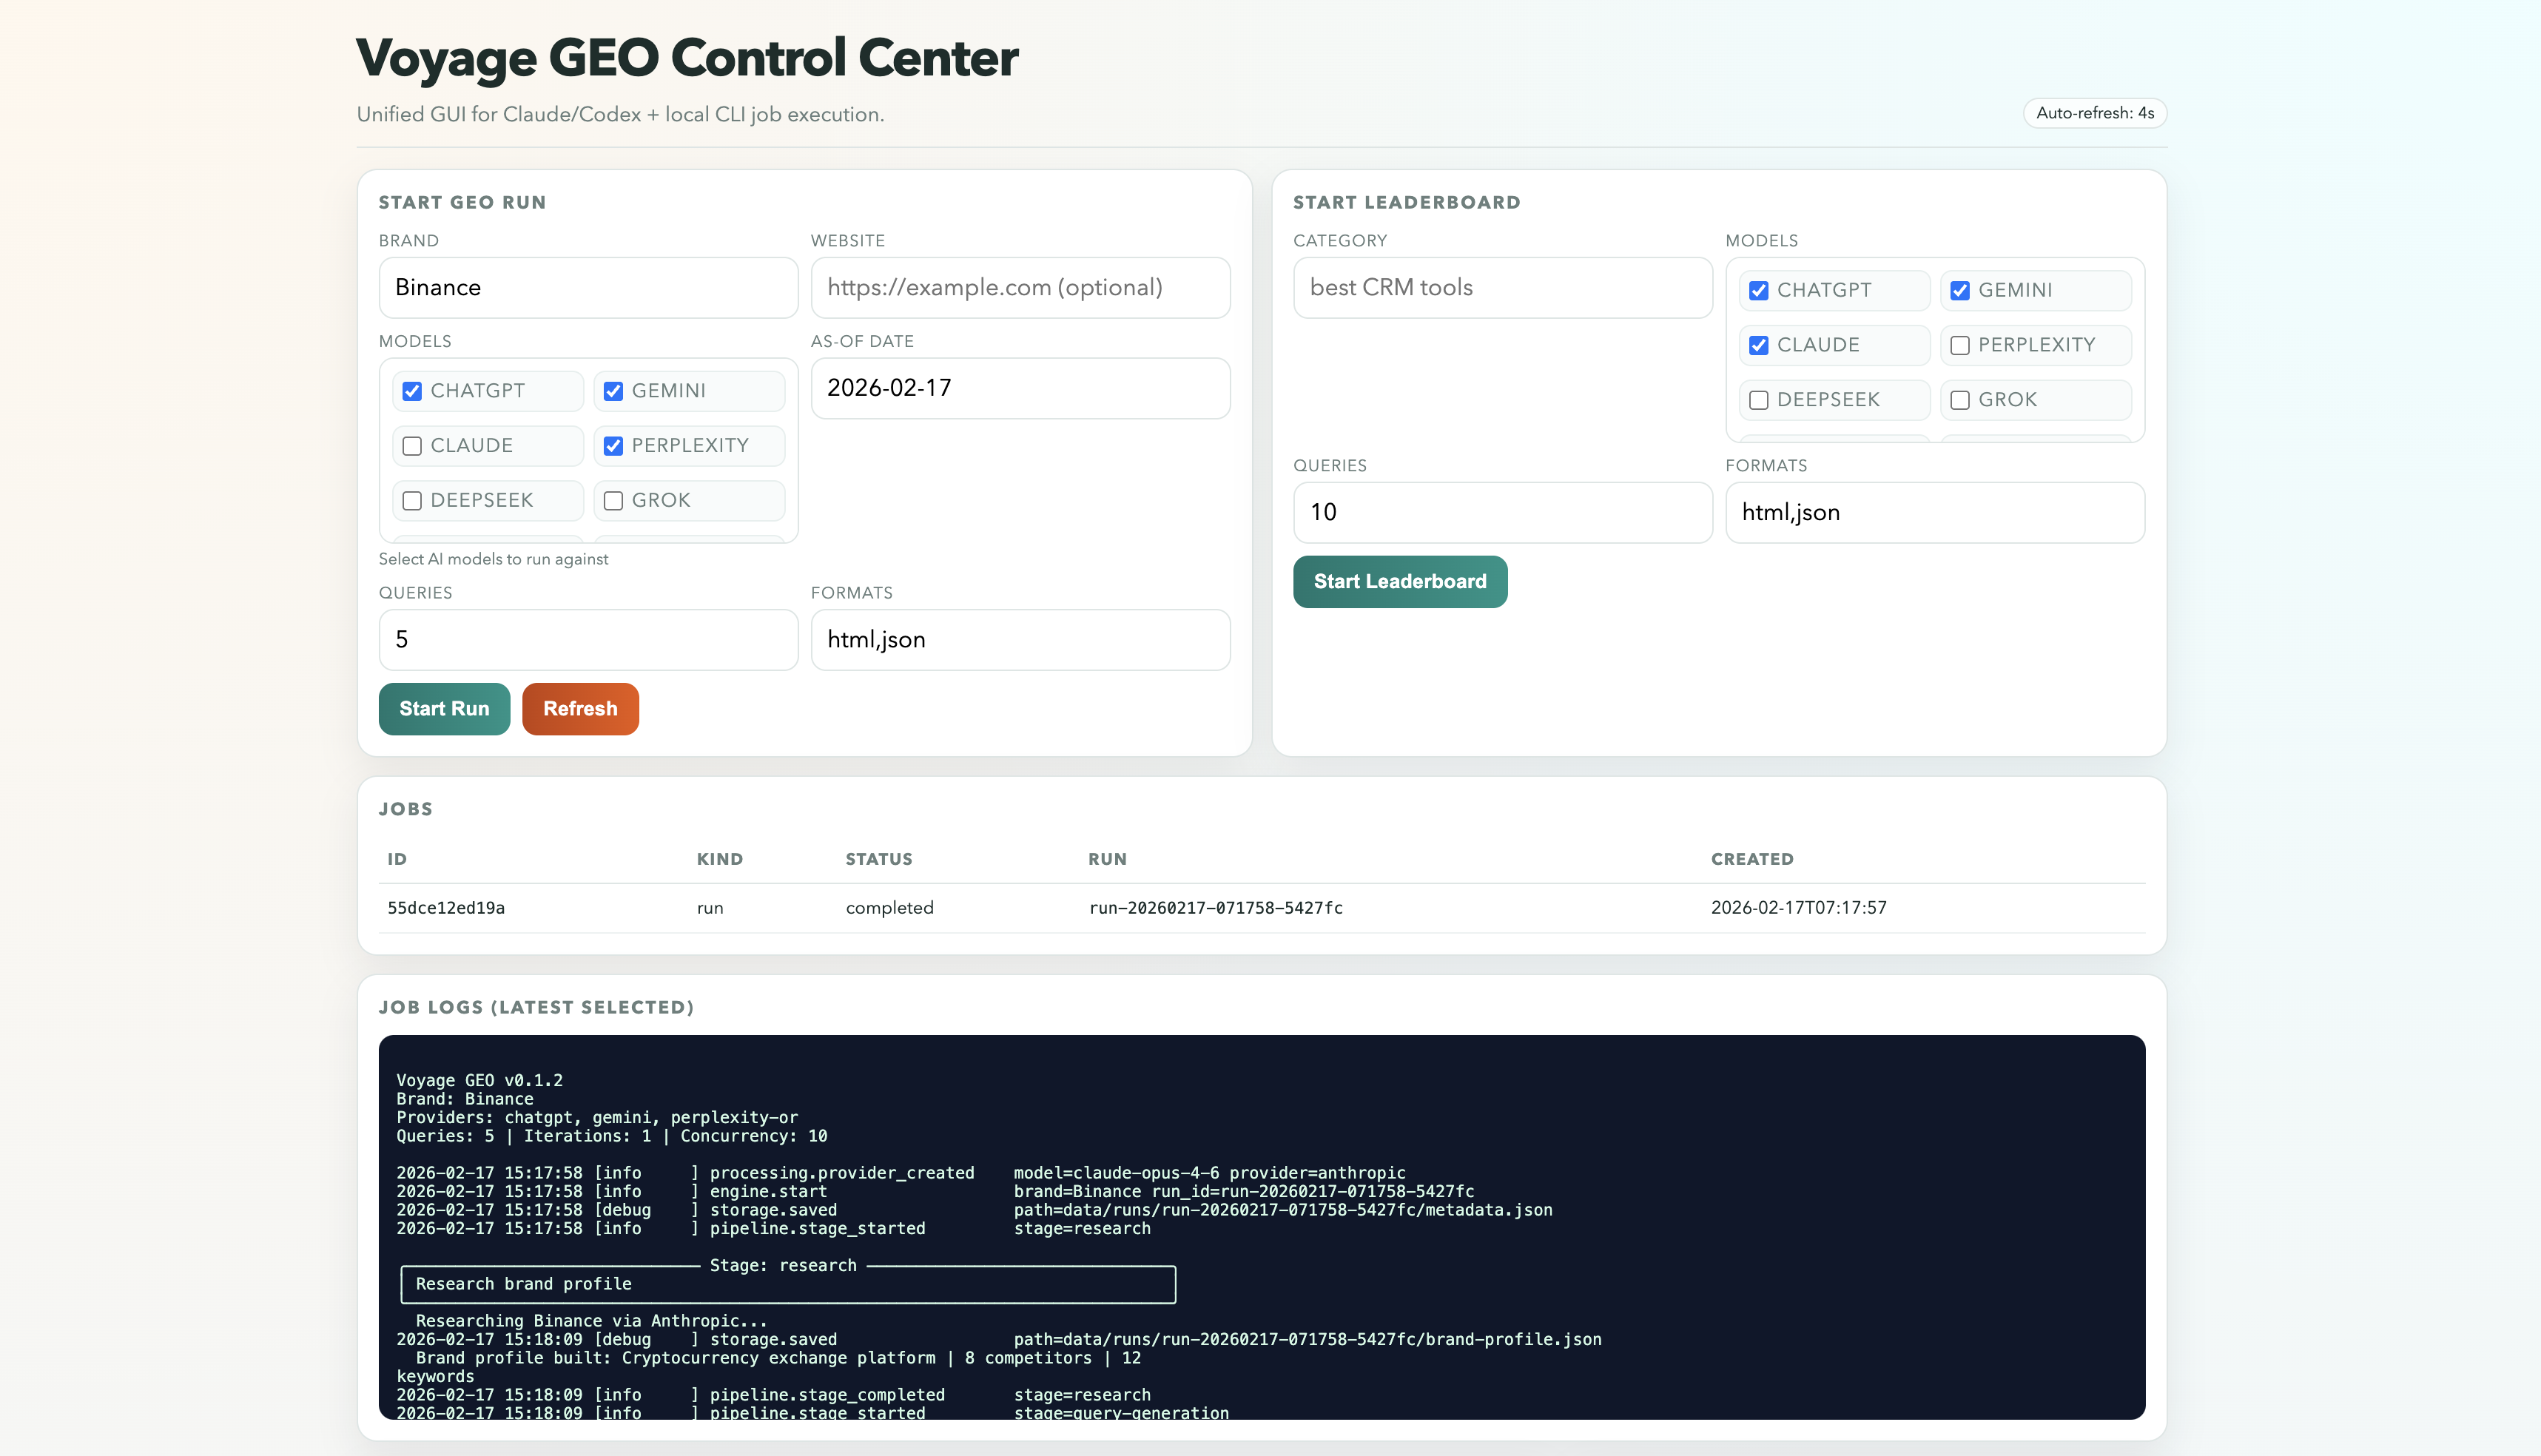This screenshot has width=2541, height=1456.
Task: Focus the Brand field containing Binance
Action: tap(588, 288)
